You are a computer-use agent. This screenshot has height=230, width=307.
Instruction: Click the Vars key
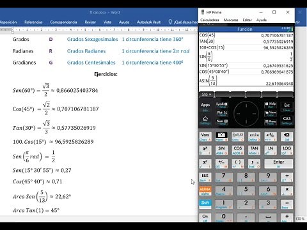(x=205, y=137)
